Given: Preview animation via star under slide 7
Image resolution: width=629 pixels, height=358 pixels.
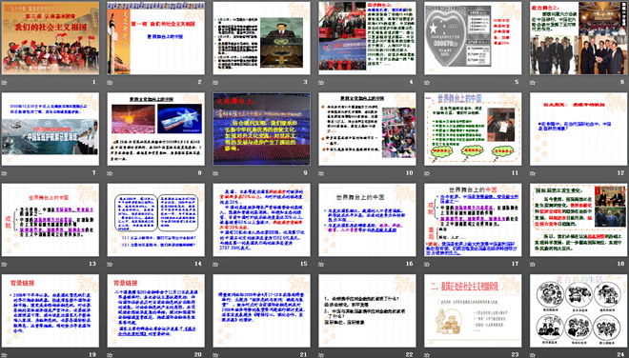Looking at the screenshot, I should pyautogui.click(x=4, y=173).
